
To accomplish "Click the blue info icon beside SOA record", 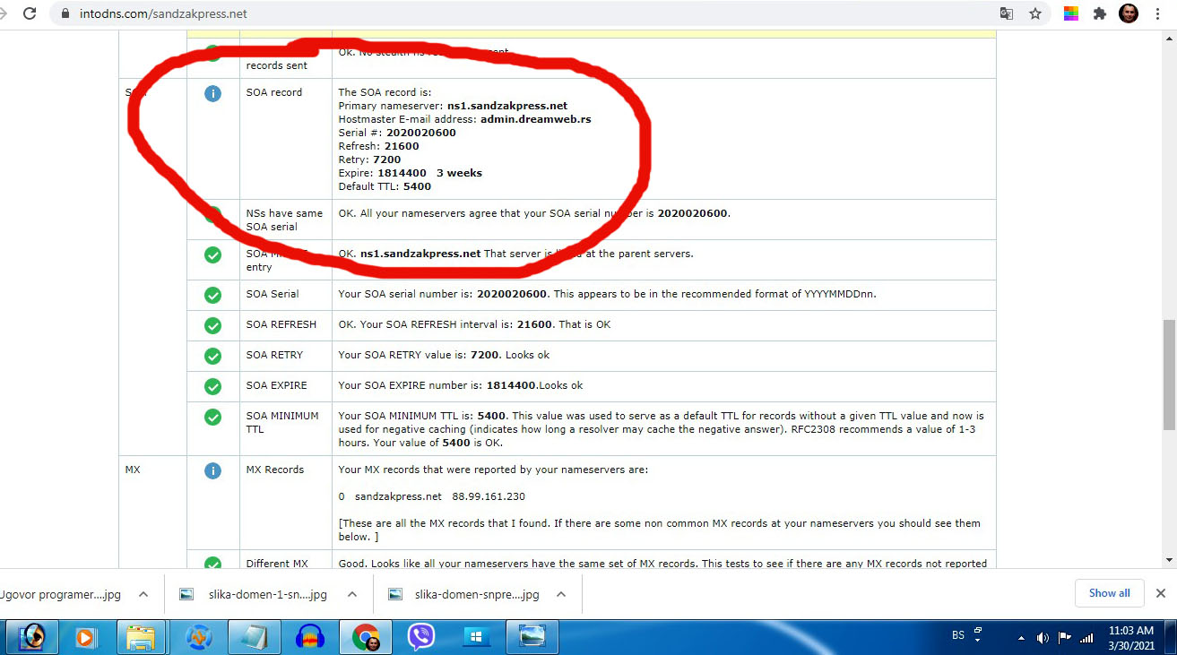I will coord(212,93).
